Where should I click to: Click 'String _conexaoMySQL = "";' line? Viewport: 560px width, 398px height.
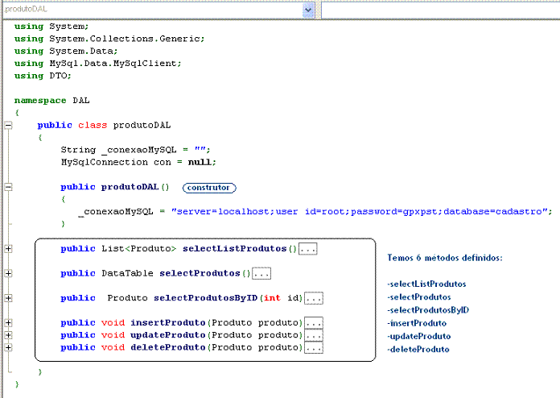tap(135, 150)
